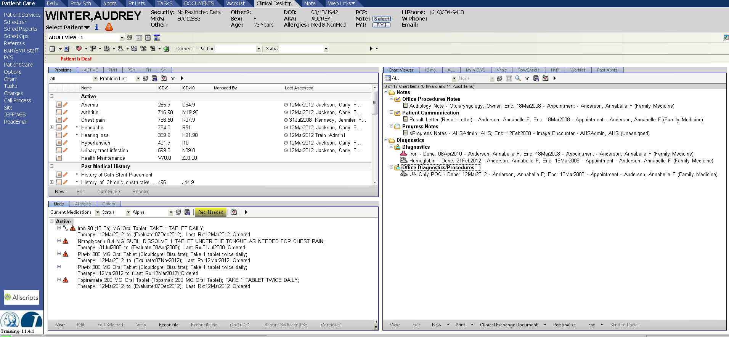Click the 'tC' icon in clinical toolbar

143,48
